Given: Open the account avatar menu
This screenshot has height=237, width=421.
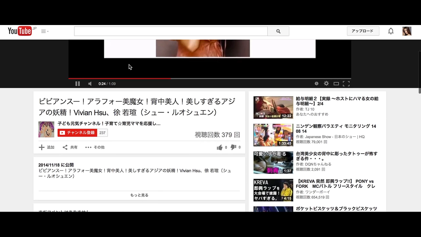Looking at the screenshot, I should click(x=407, y=31).
